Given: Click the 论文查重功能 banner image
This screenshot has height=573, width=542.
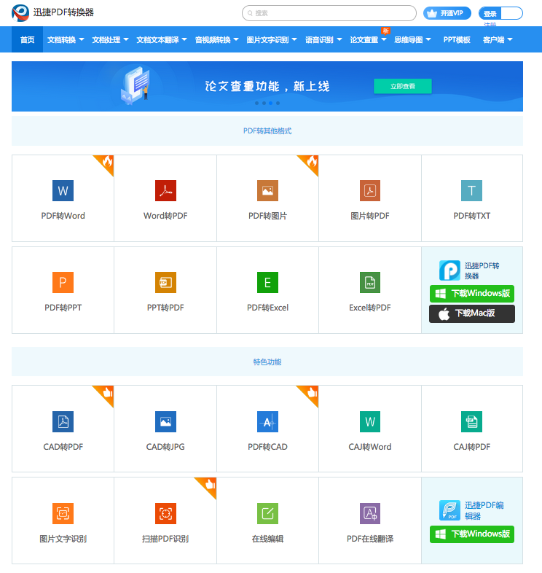Looking at the screenshot, I should tap(267, 86).
